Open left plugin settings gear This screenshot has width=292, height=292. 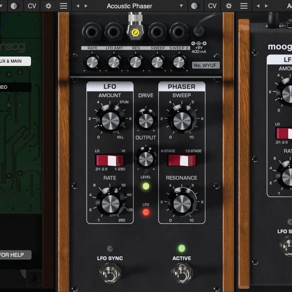48,6
